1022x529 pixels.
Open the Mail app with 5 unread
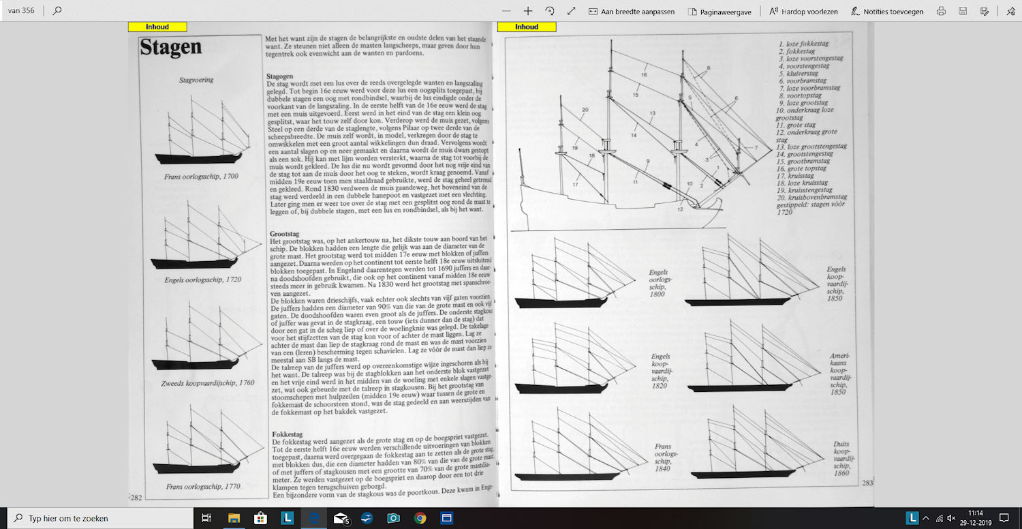tap(341, 518)
